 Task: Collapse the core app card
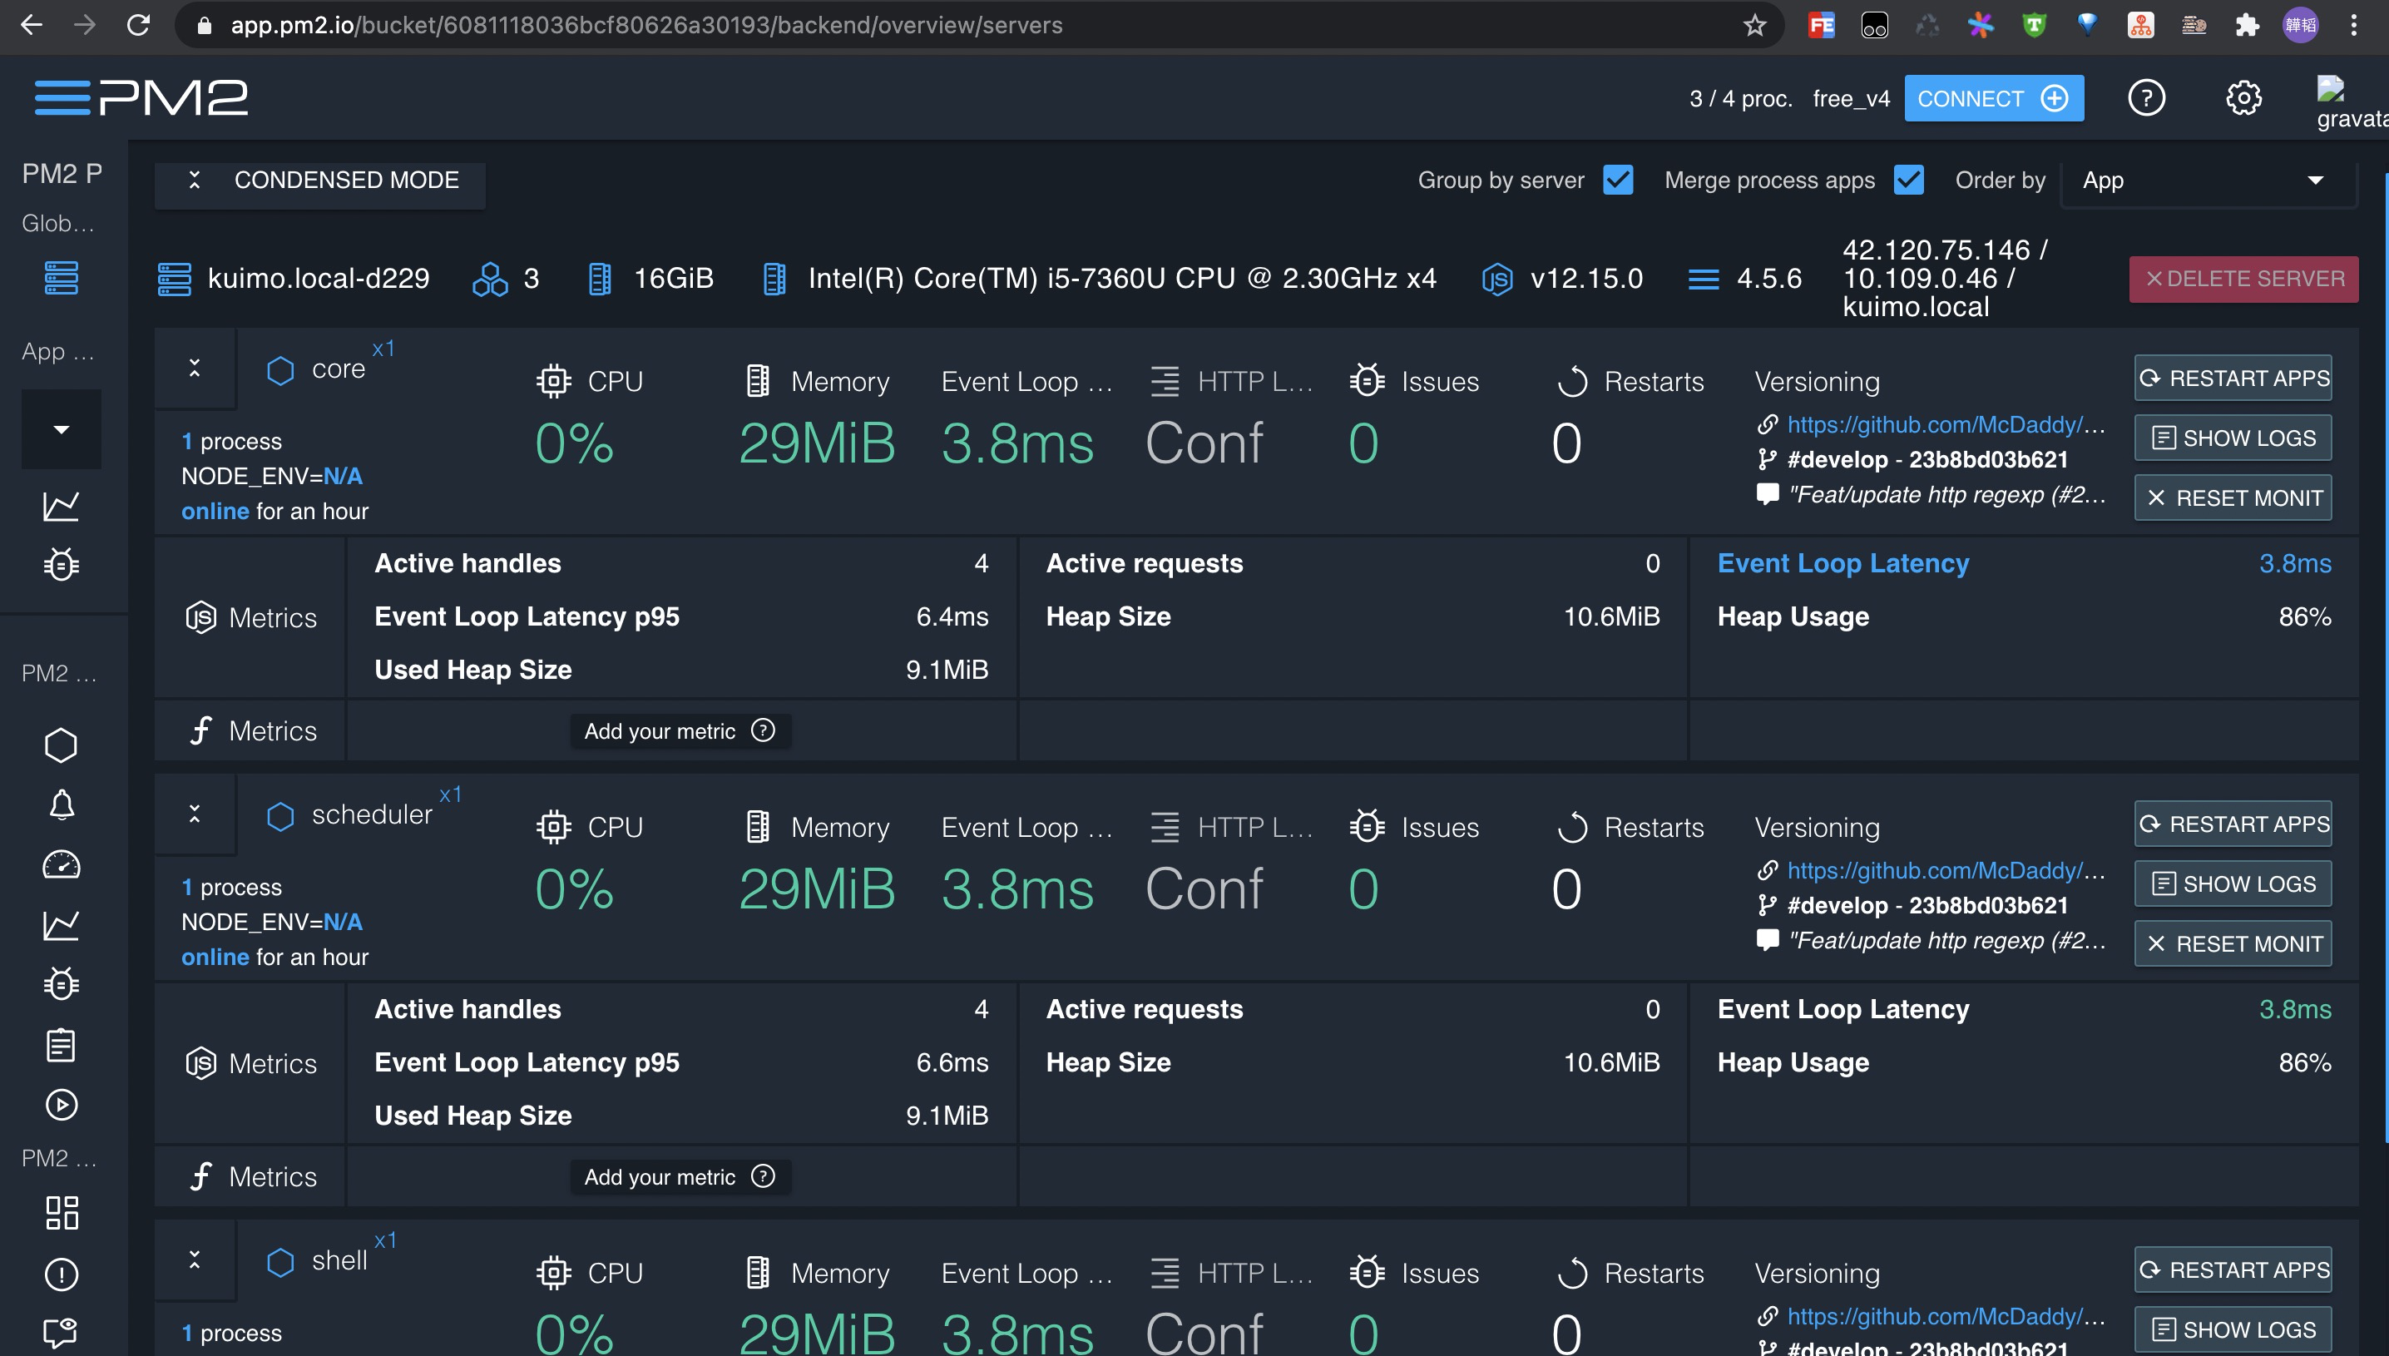click(x=195, y=368)
